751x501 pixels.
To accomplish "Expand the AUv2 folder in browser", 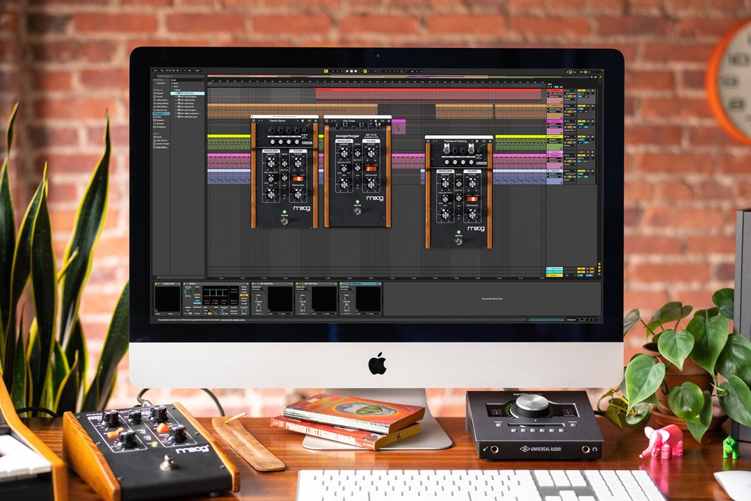I will (172, 83).
